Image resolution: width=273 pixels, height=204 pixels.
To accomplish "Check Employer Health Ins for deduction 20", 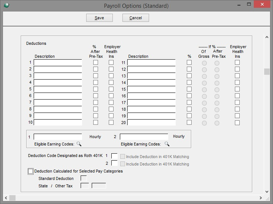I will tap(237, 123).
